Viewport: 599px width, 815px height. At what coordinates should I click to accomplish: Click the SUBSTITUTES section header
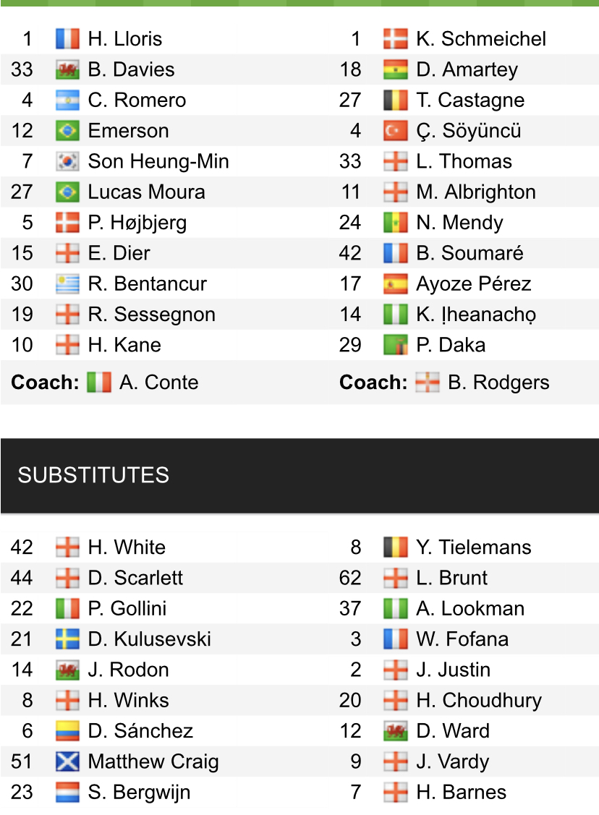(93, 475)
